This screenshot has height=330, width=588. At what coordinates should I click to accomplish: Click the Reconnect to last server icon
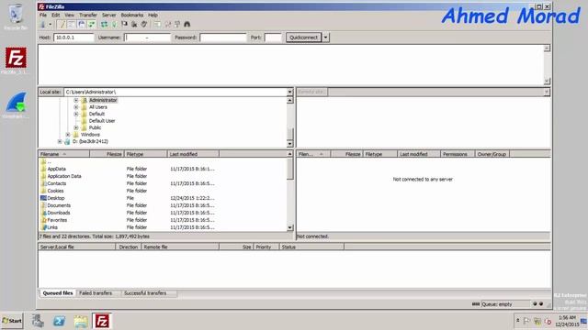(144, 25)
